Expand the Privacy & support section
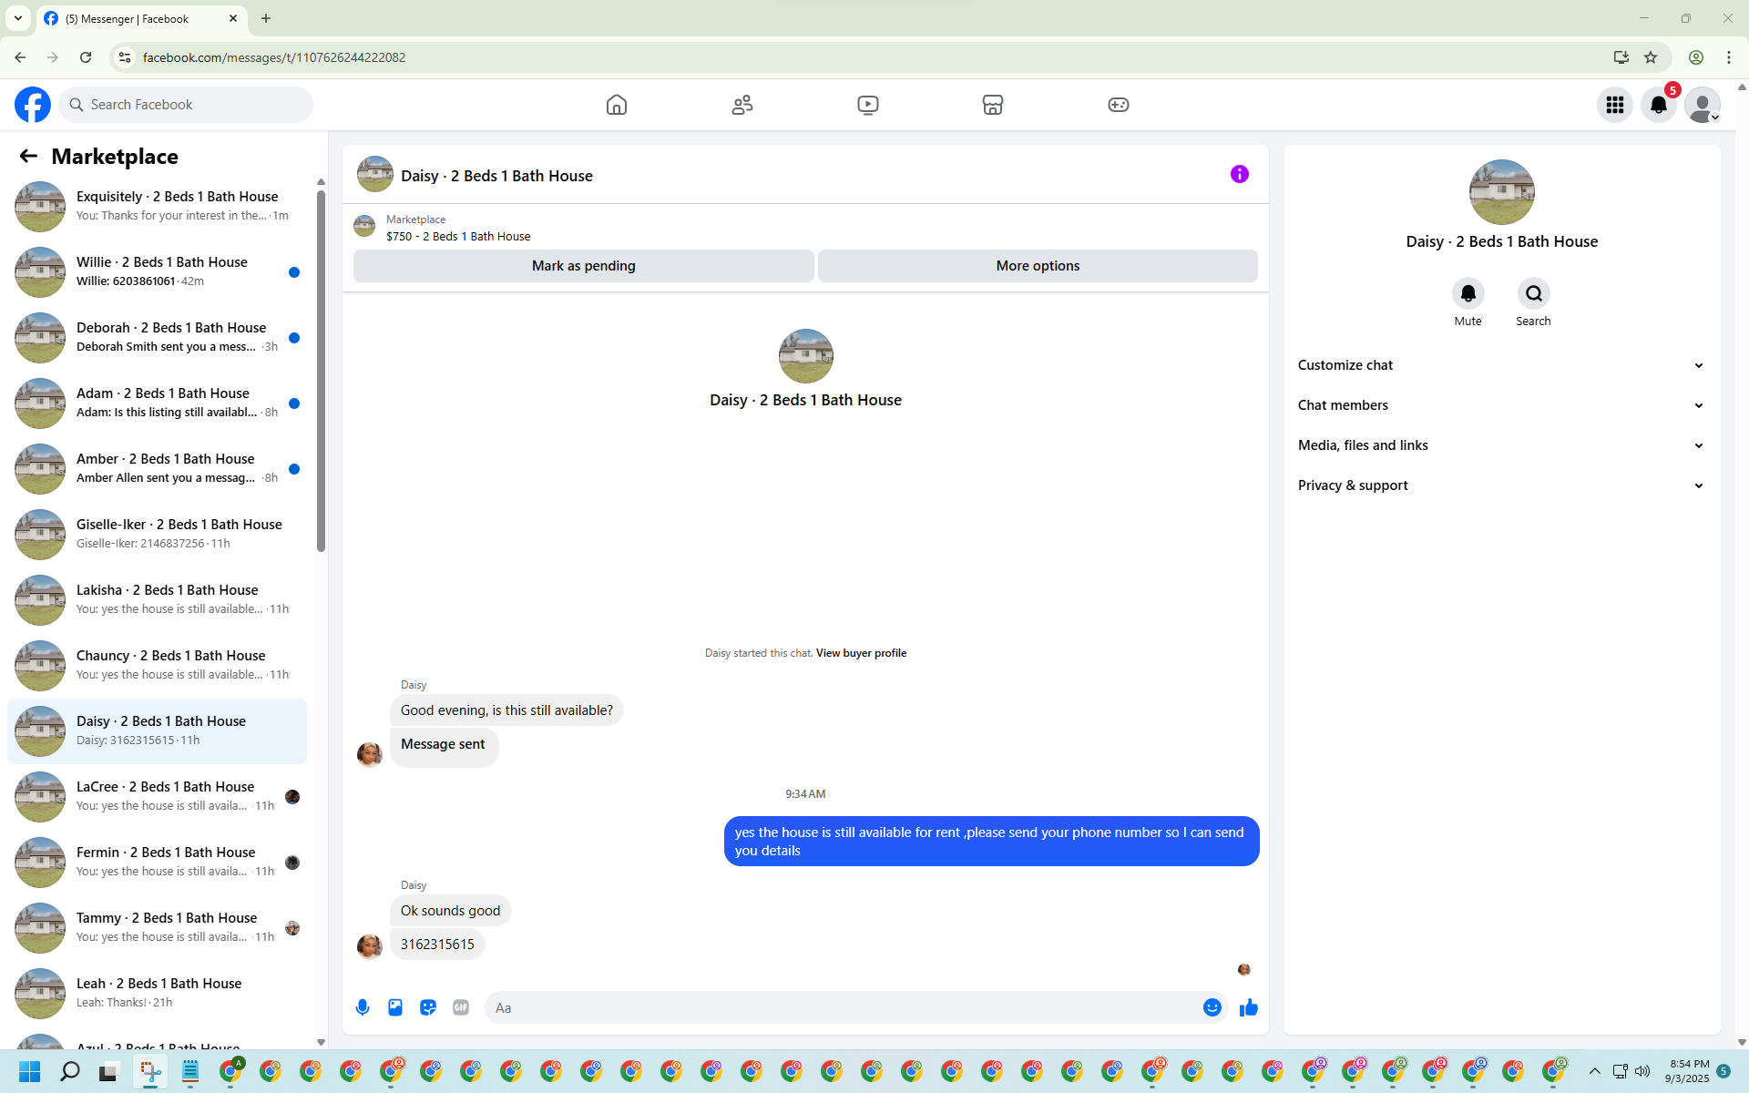The image size is (1749, 1093). (x=1501, y=485)
